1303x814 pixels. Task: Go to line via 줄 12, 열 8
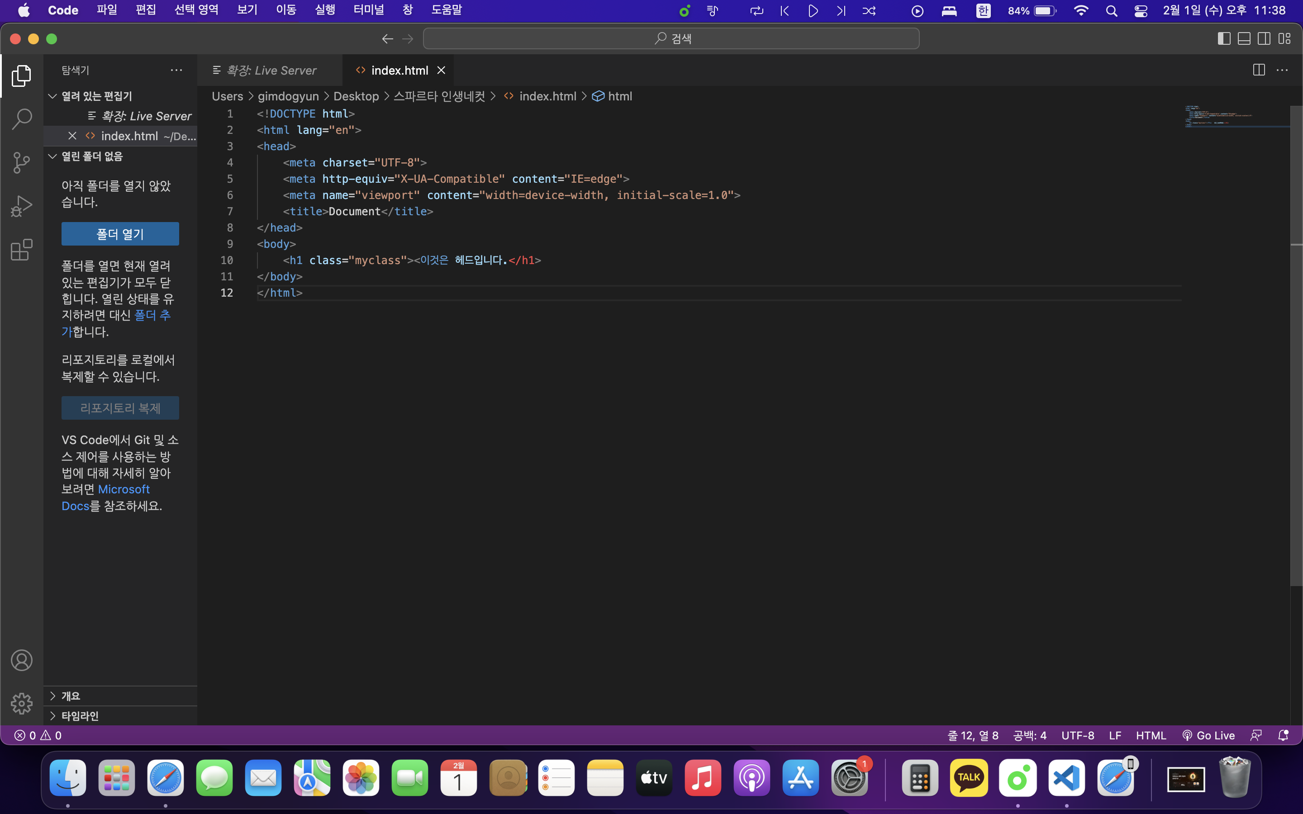(x=972, y=735)
